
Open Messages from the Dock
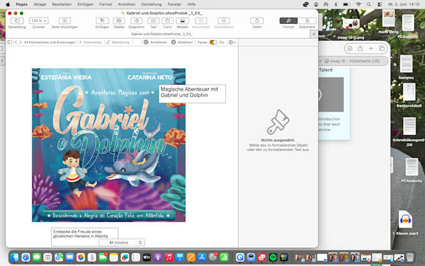37,257
